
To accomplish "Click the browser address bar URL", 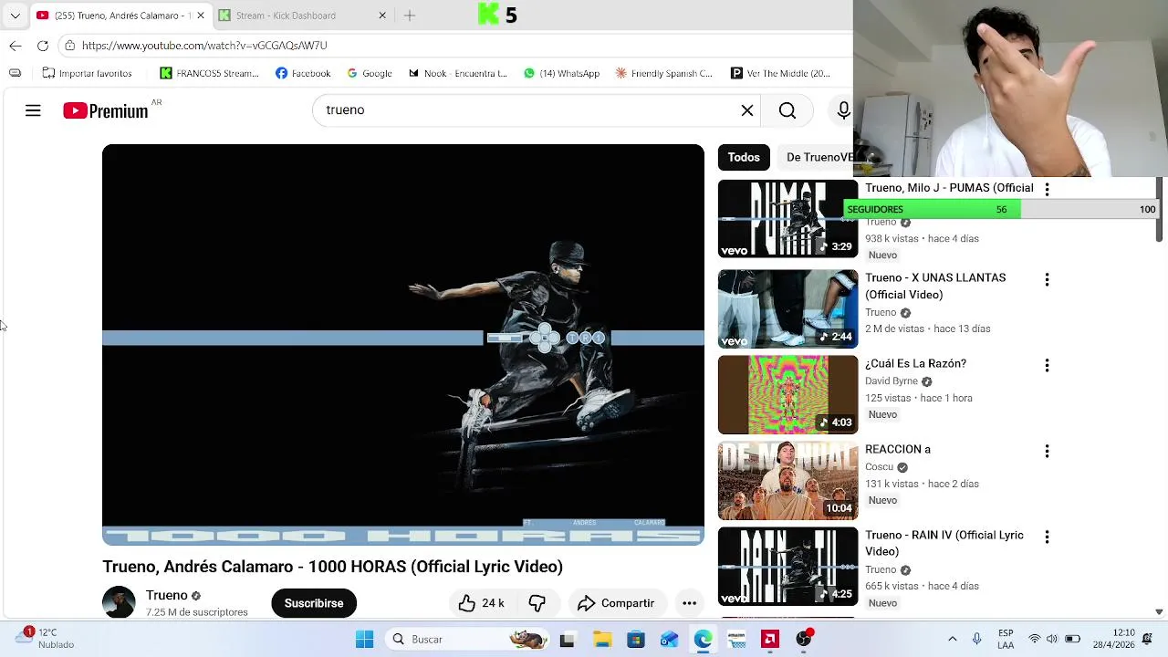I will point(204,46).
